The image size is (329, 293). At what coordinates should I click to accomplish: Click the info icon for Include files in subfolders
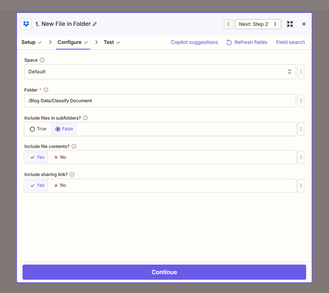click(85, 118)
